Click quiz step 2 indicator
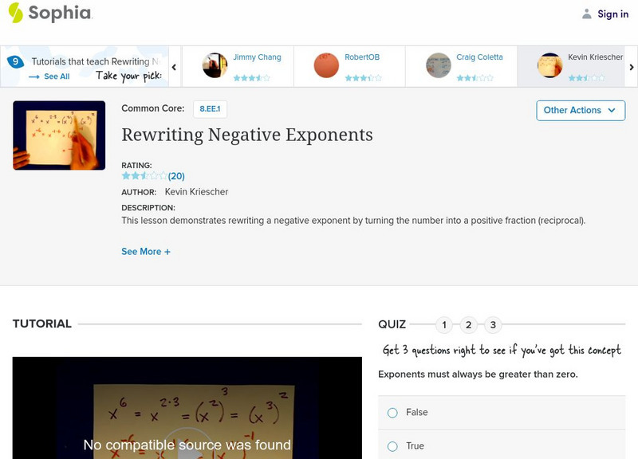 coord(468,324)
